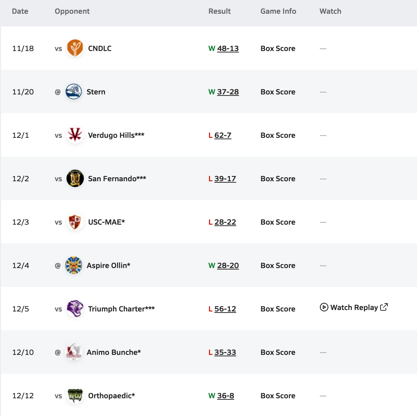Open the 36-8 result against Orthopaedic

pyautogui.click(x=225, y=396)
